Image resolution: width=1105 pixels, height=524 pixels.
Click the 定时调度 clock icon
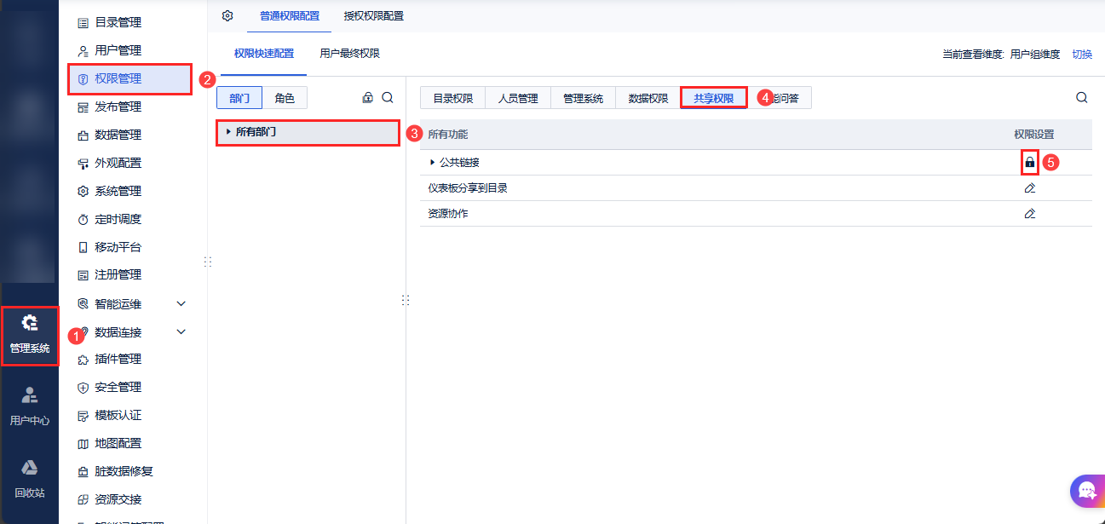tap(83, 219)
